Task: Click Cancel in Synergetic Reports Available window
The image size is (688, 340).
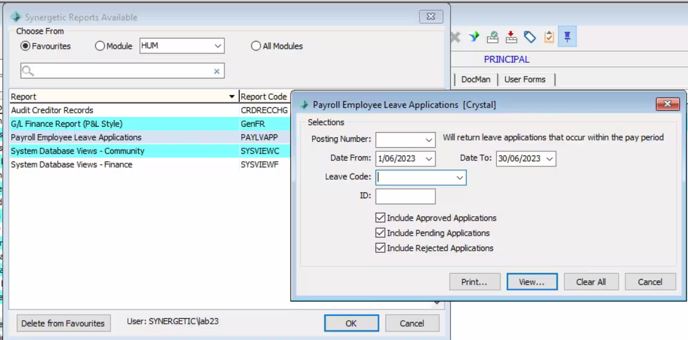Action: point(412,323)
